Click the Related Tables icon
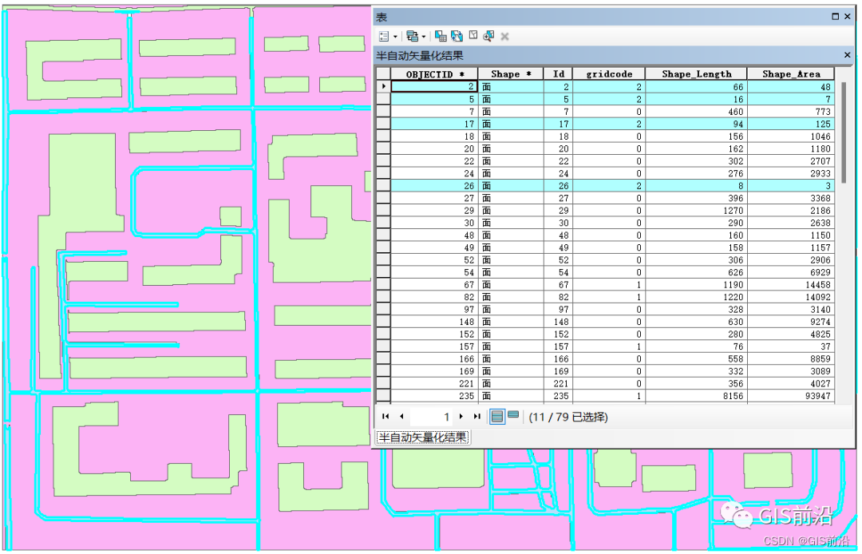 tap(413, 36)
